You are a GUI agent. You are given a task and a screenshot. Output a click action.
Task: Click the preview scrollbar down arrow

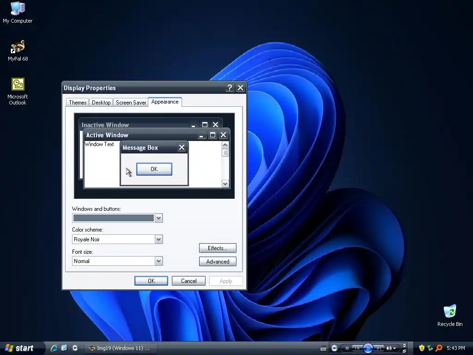(x=225, y=184)
